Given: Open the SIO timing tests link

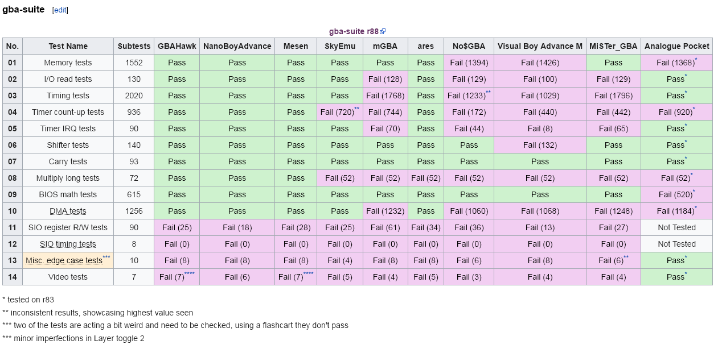Looking at the screenshot, I should [x=68, y=244].
